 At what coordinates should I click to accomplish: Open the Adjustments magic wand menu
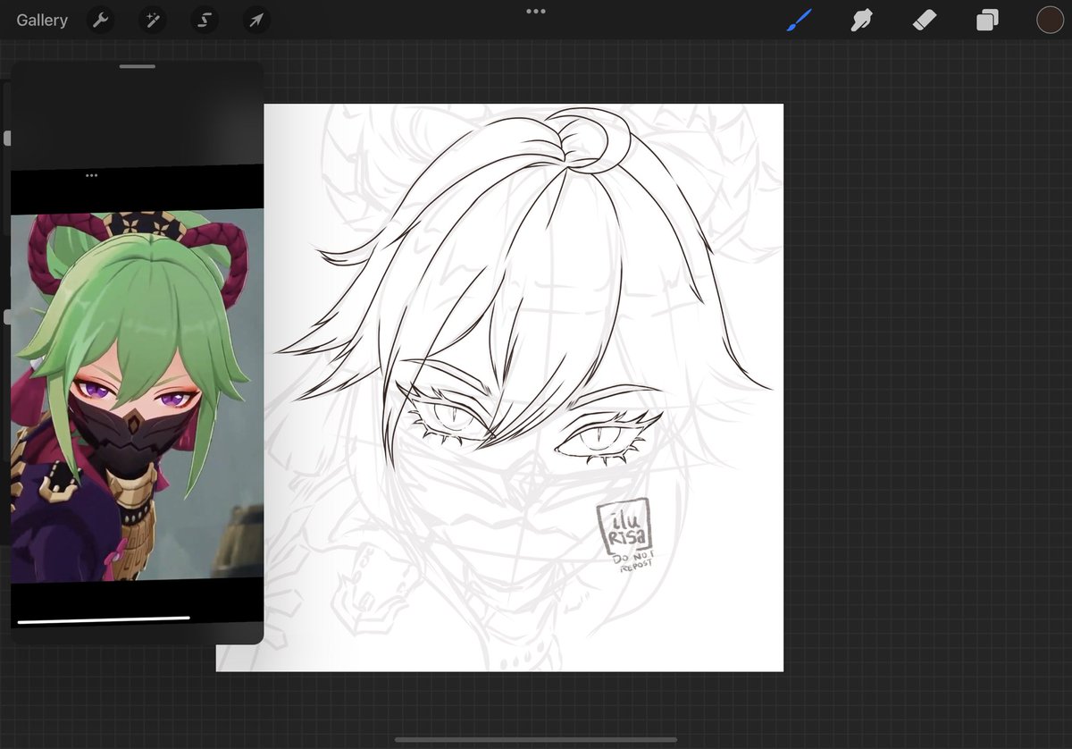tap(153, 20)
